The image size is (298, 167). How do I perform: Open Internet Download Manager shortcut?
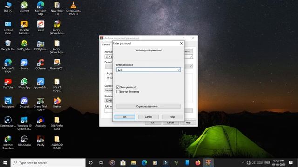point(8,143)
